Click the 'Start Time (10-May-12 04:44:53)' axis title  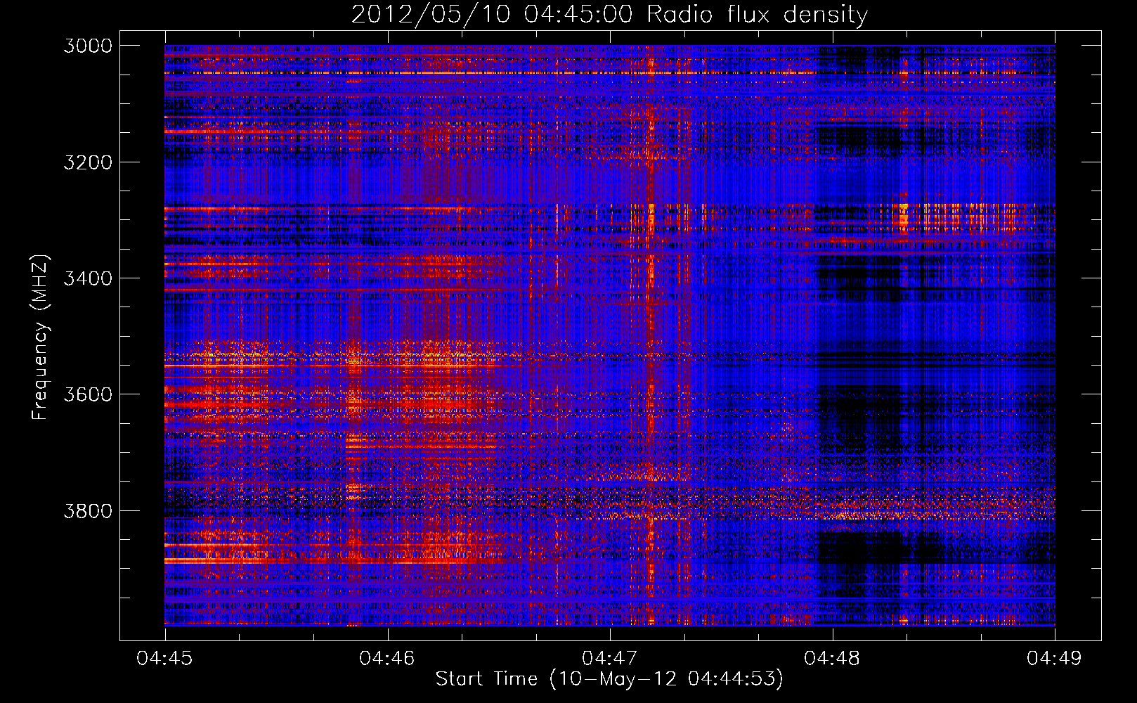point(609,679)
